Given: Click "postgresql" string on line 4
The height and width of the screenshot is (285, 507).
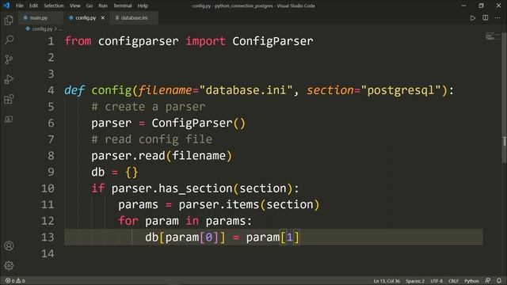Looking at the screenshot, I should (401, 90).
